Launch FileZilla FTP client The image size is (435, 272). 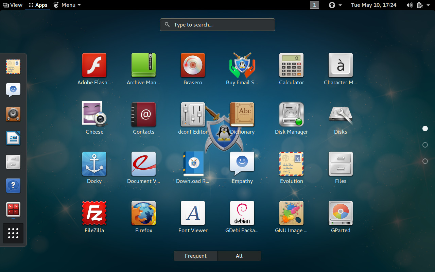(x=94, y=213)
